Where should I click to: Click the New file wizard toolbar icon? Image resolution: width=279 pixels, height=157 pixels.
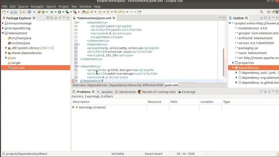tap(4, 12)
